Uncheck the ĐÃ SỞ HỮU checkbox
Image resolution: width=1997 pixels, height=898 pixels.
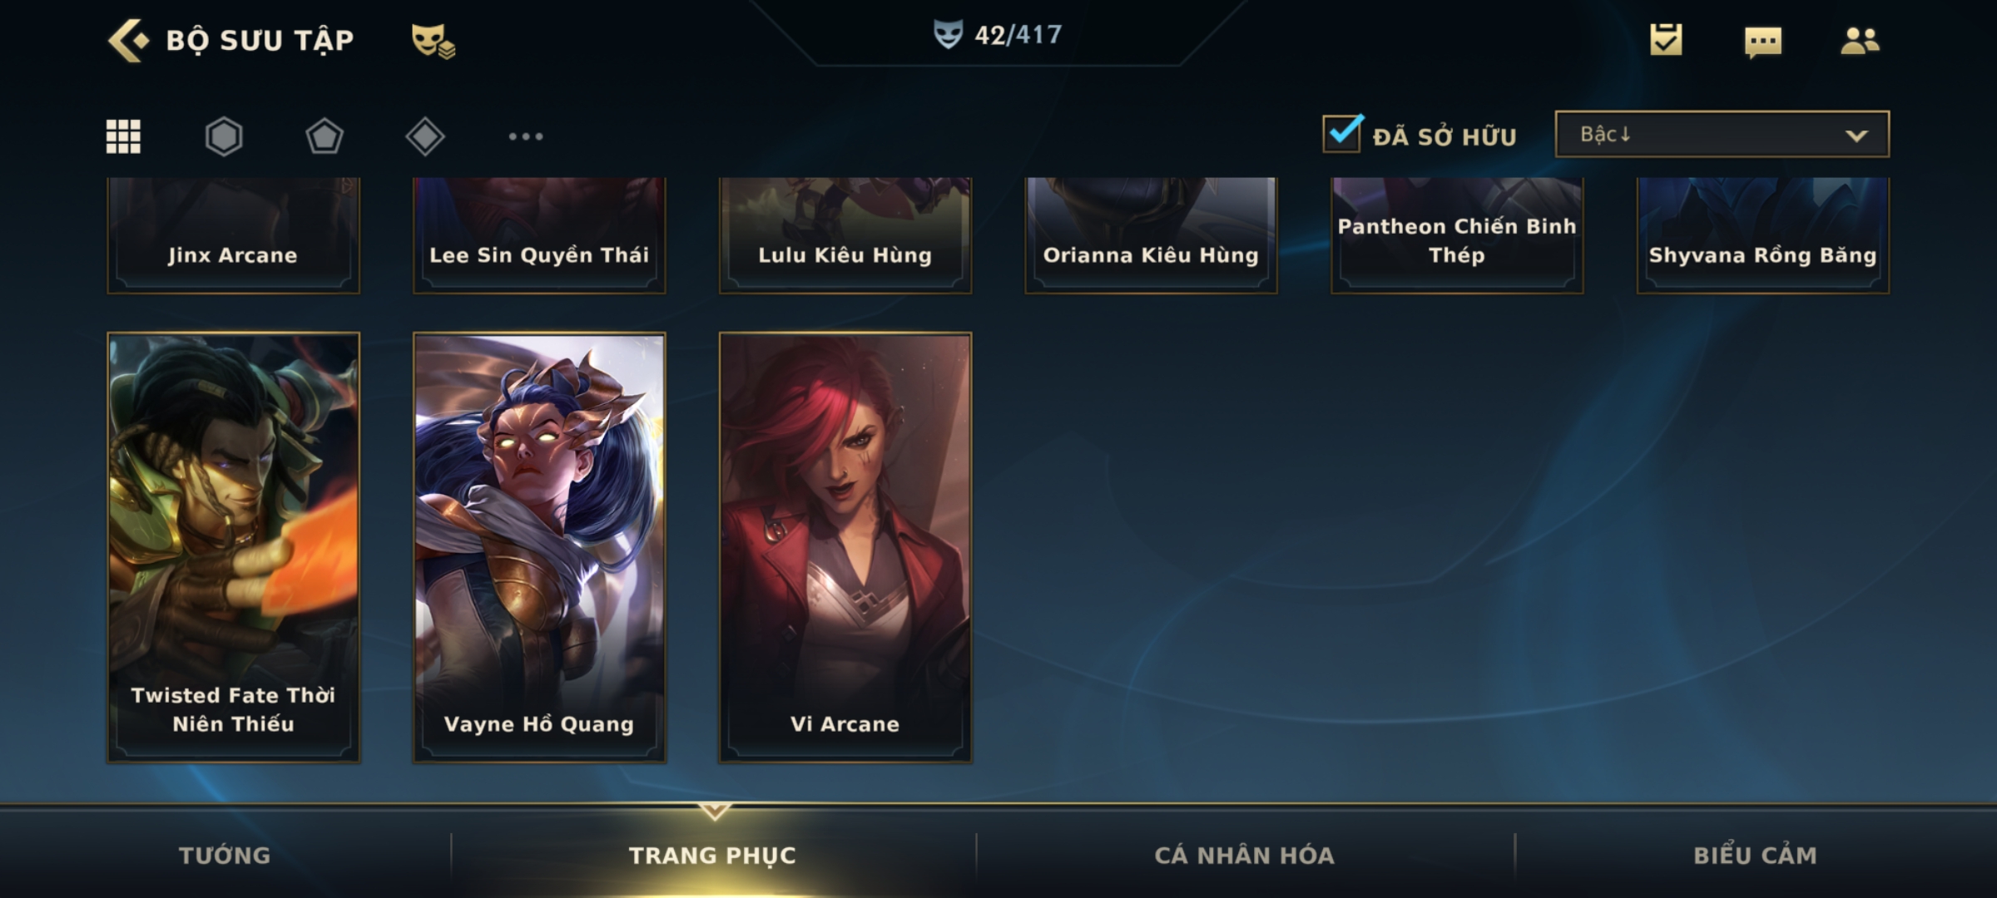coord(1343,133)
